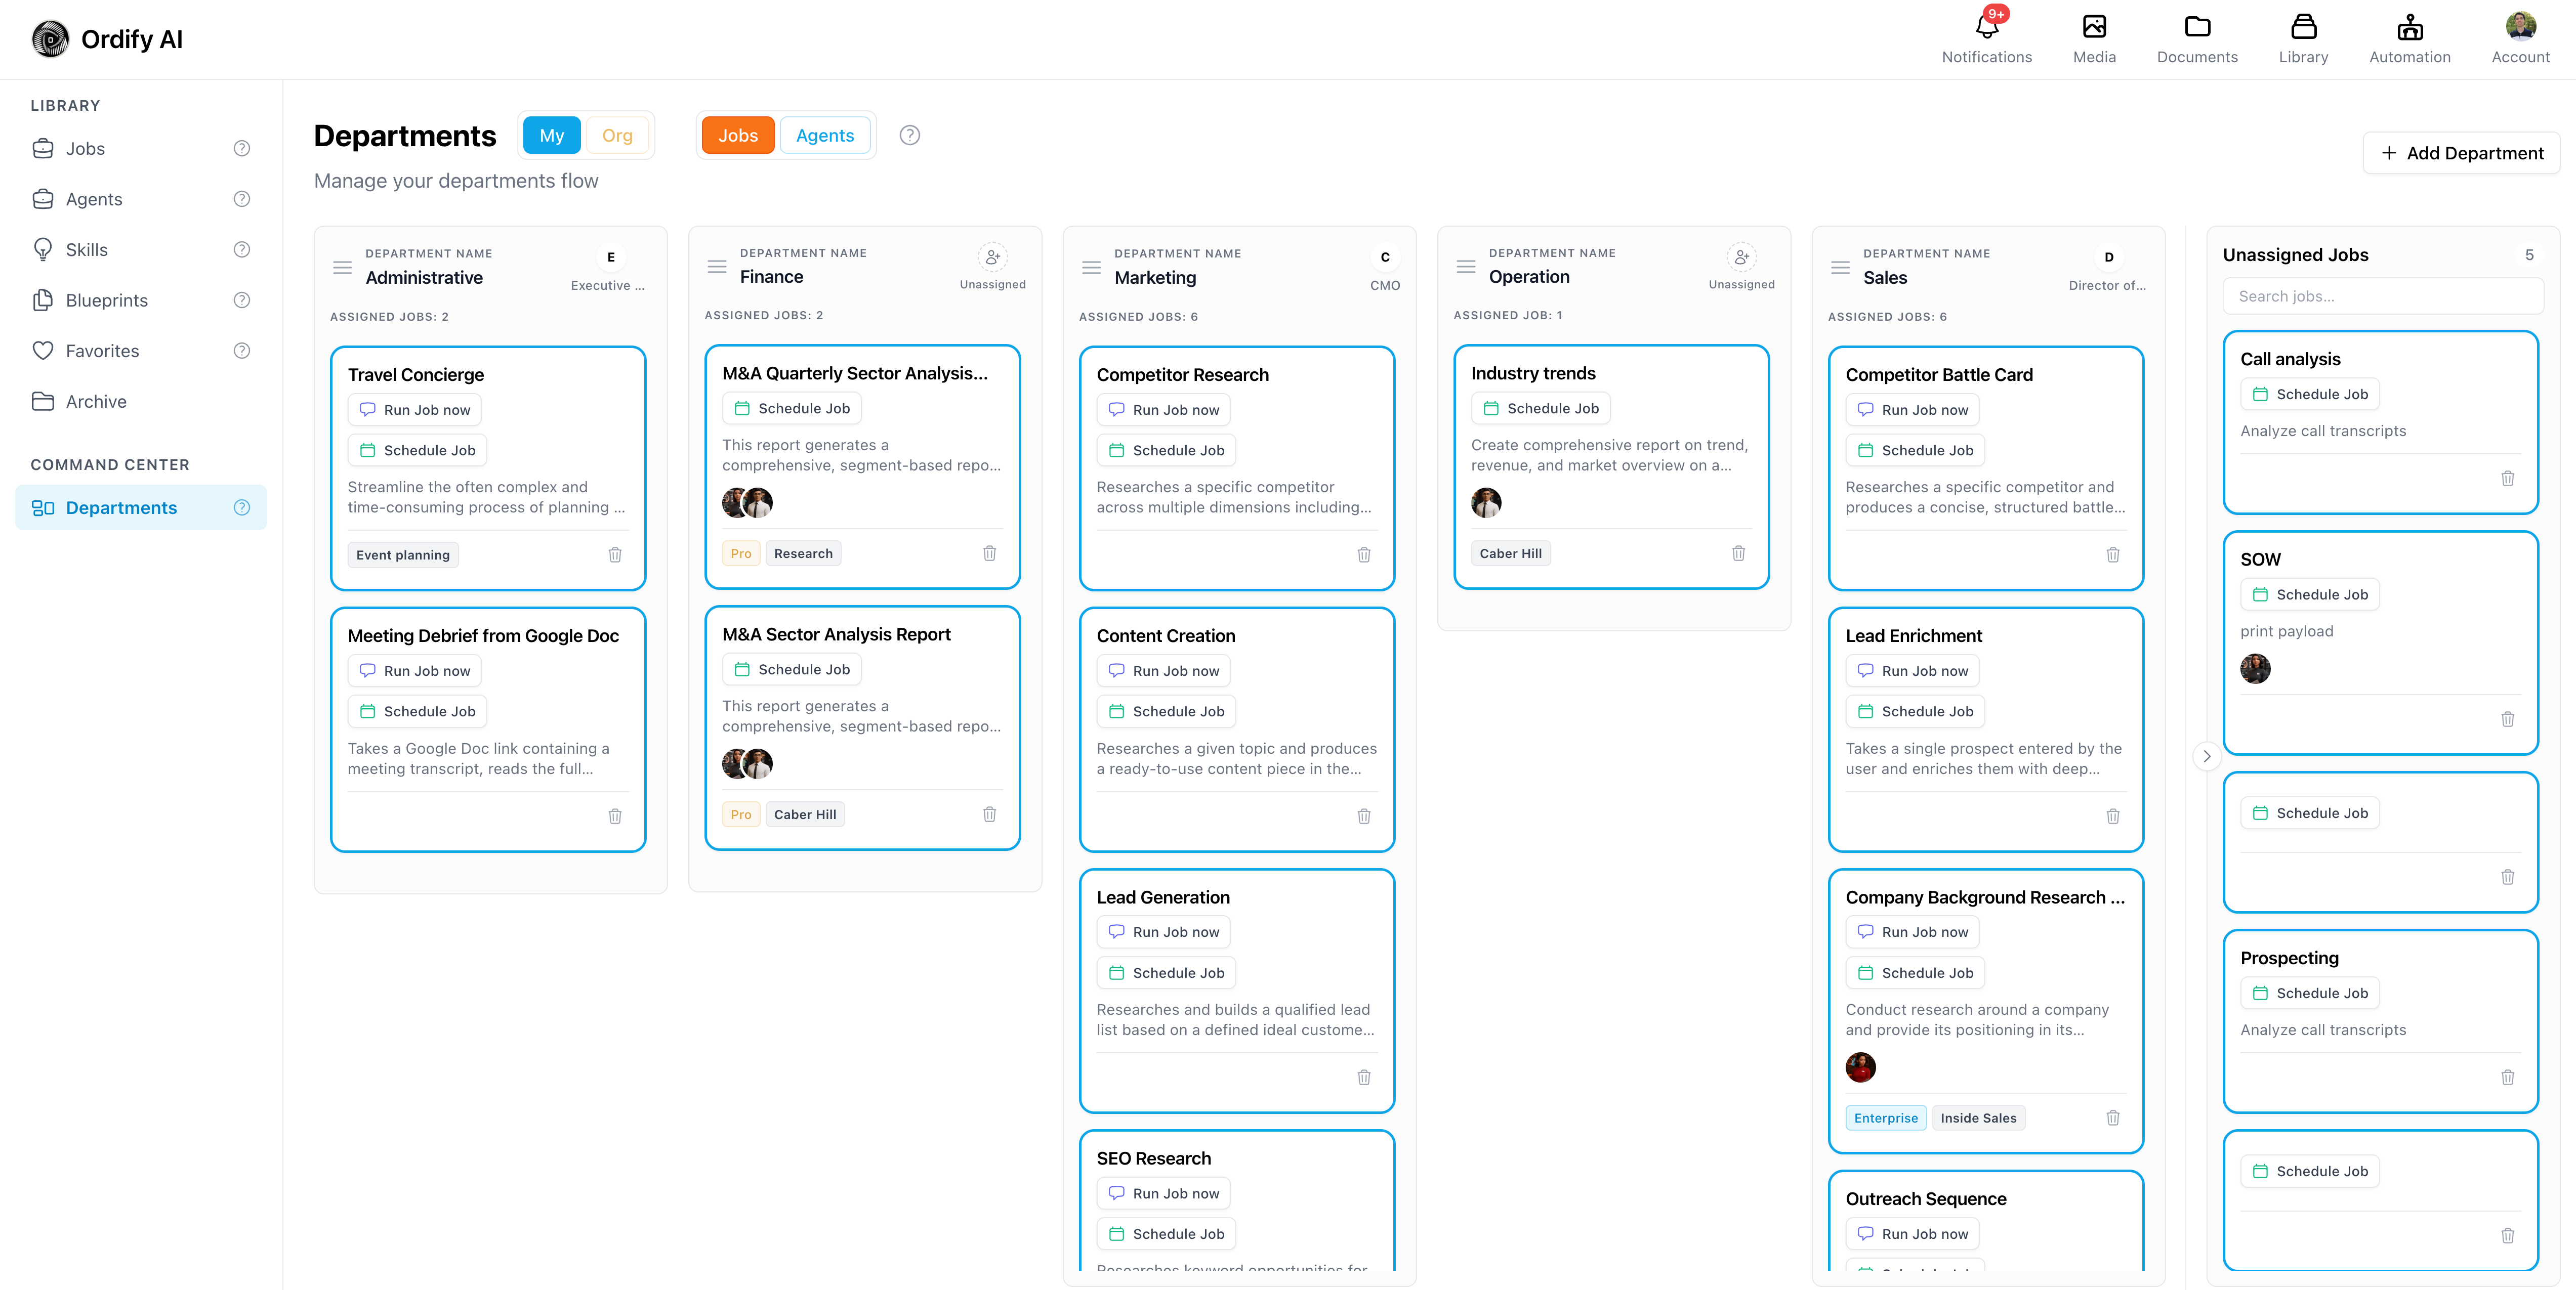
Task: Open Agents in the Library sidebar
Action: pyautogui.click(x=141, y=199)
